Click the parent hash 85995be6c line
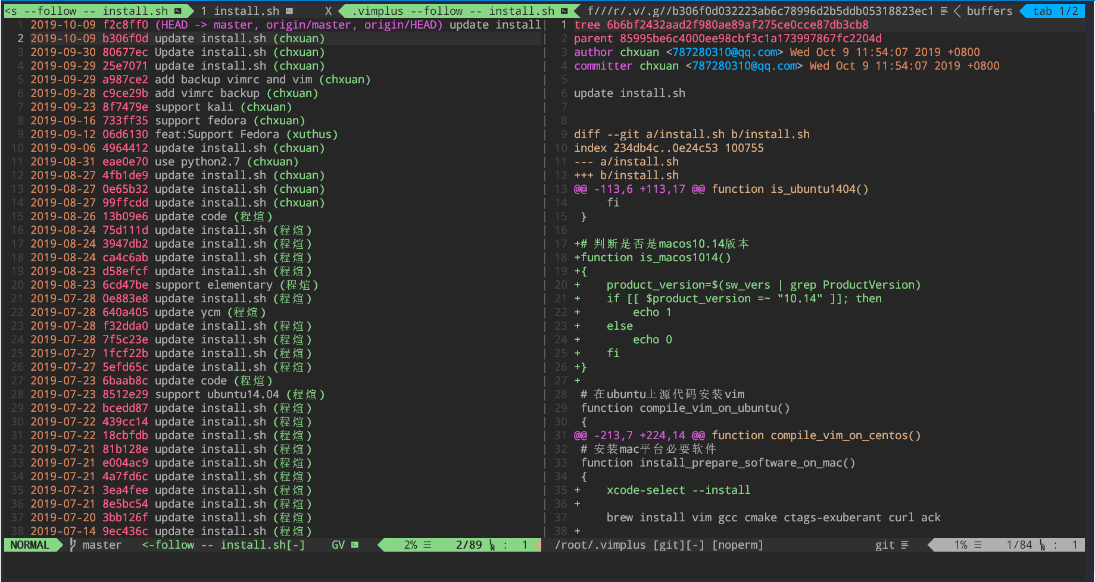 pyautogui.click(x=728, y=39)
